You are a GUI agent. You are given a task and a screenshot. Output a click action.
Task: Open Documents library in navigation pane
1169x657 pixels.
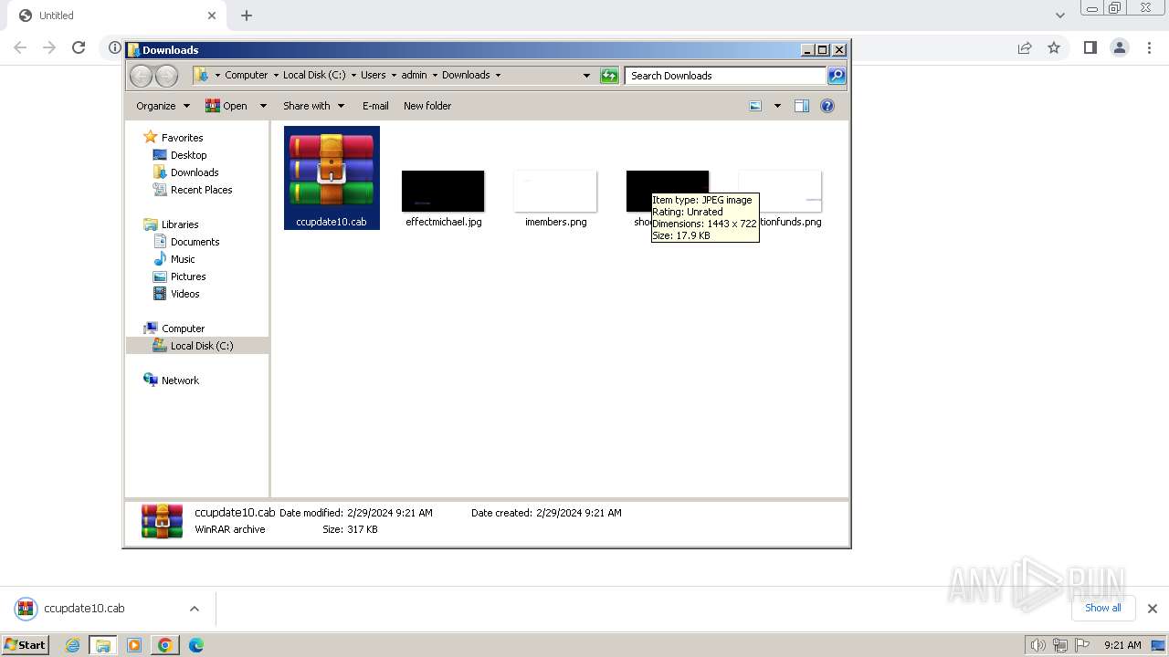(195, 242)
